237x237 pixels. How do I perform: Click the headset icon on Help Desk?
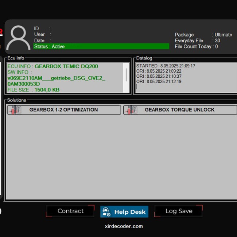click(x=106, y=212)
